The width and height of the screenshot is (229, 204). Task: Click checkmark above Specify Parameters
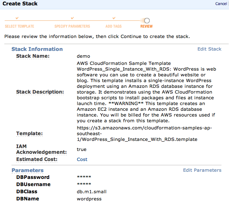click(72, 18)
